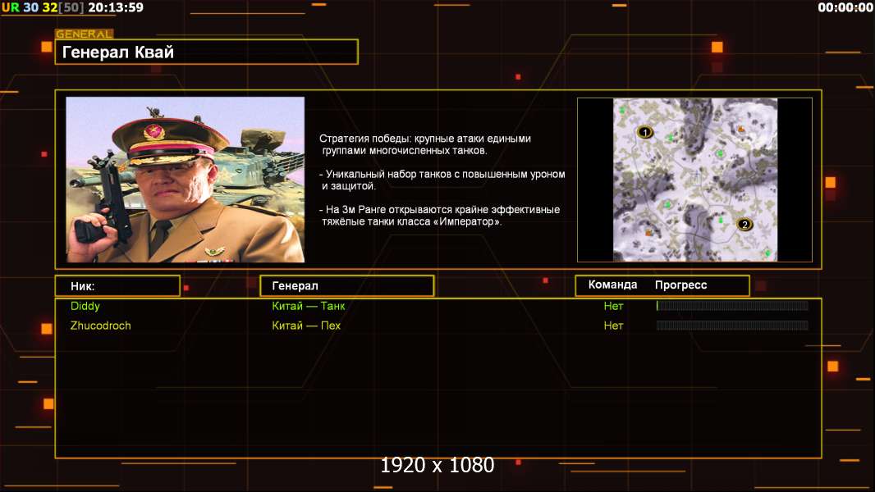The height and width of the screenshot is (492, 875).
Task: Select the player name Diddy
Action: click(85, 306)
